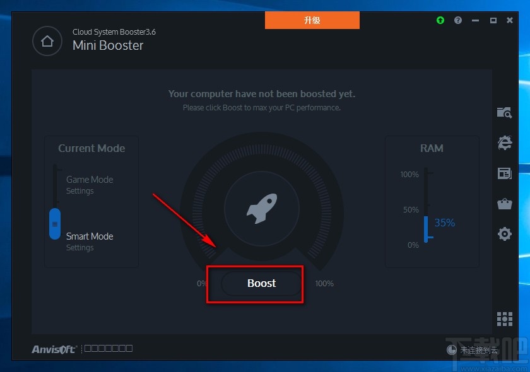Switch to Game Mode
530x372 pixels.
tap(90, 180)
